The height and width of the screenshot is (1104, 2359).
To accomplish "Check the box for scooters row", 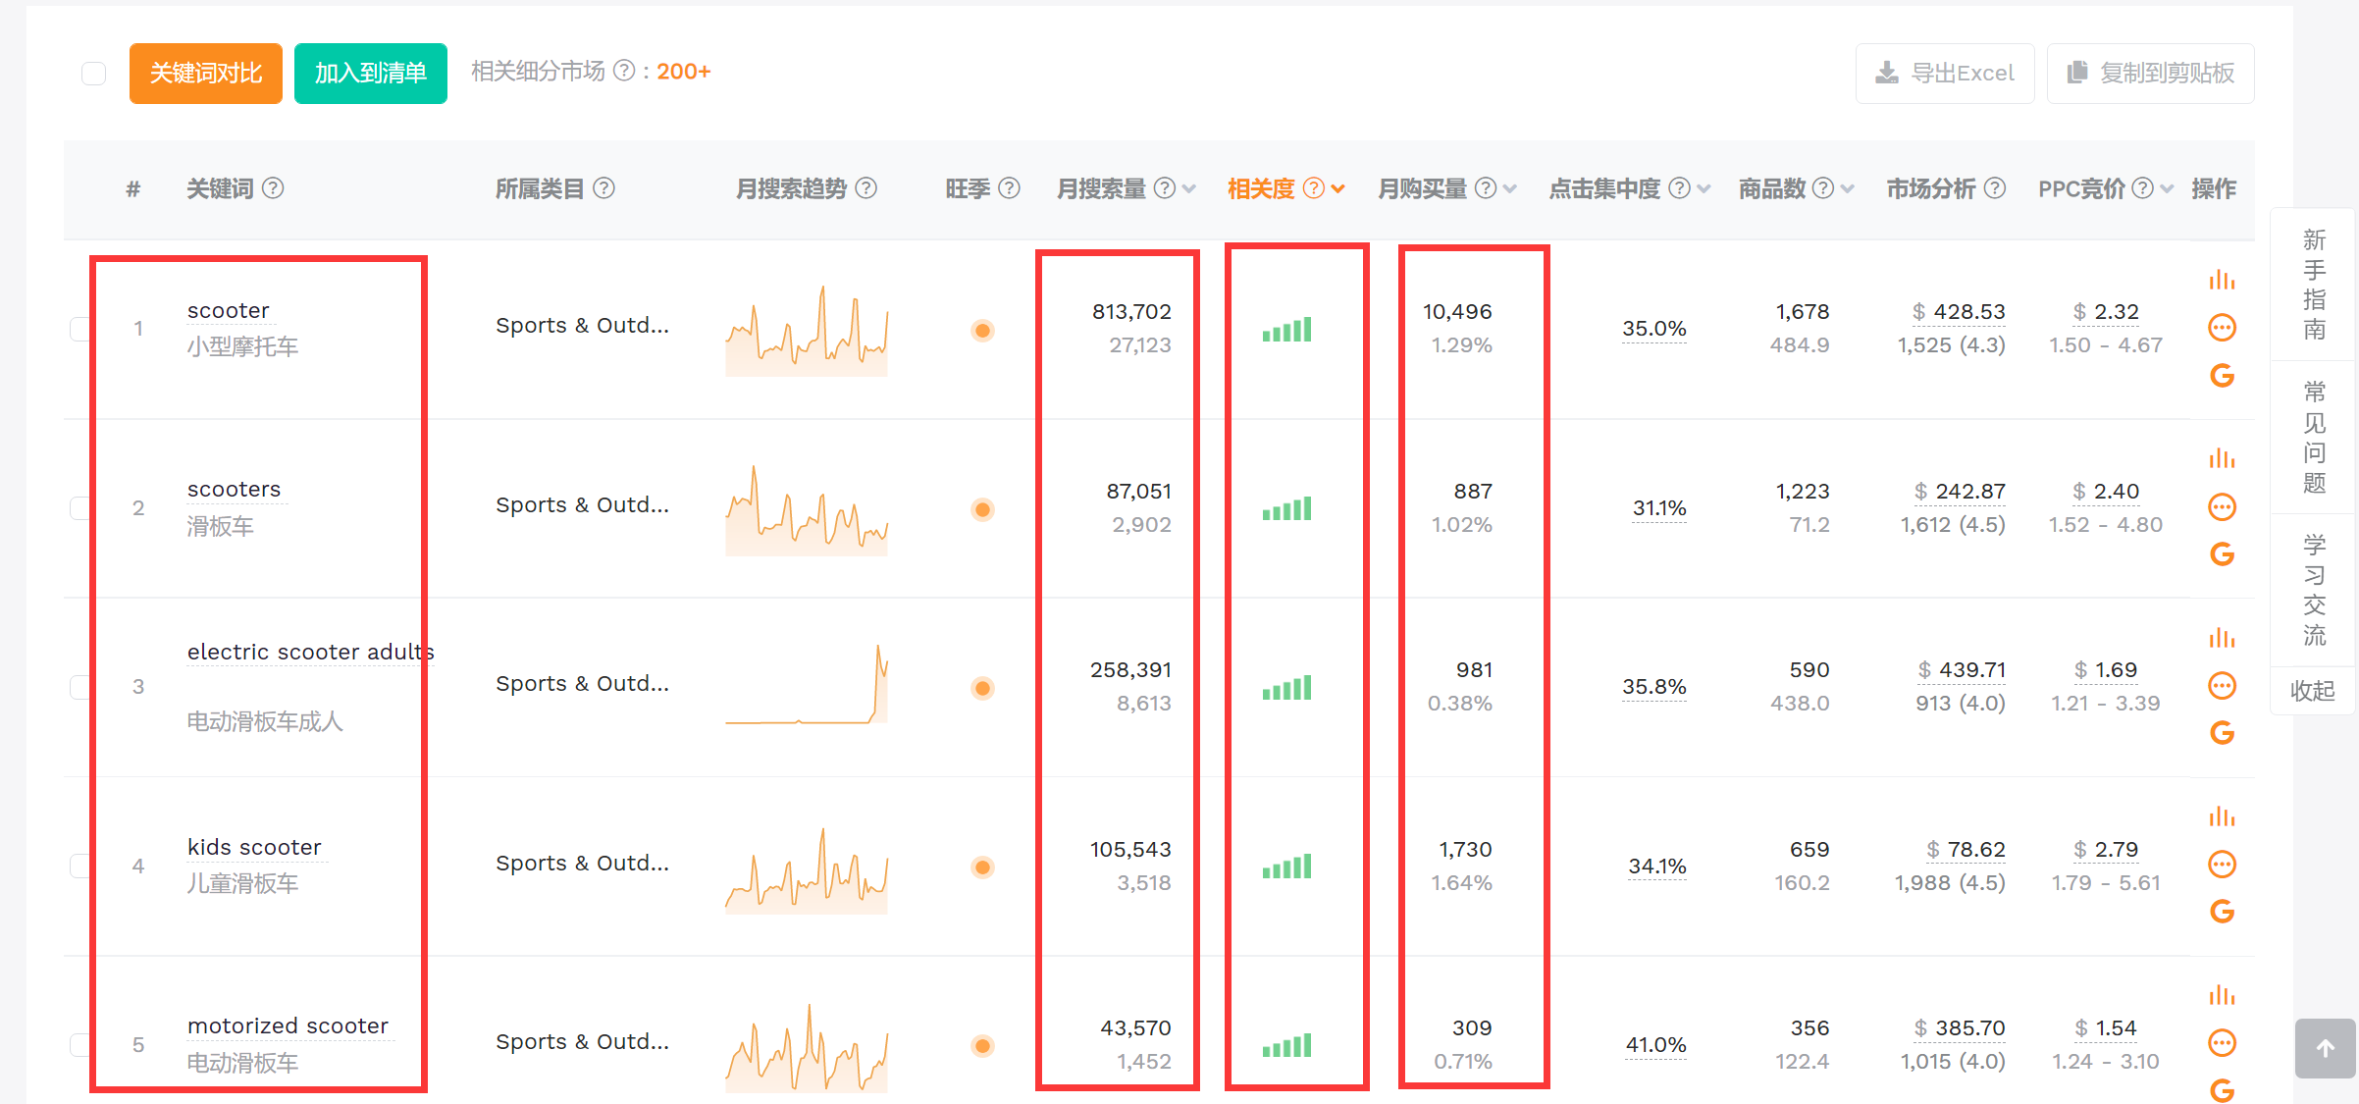I will [x=80, y=507].
